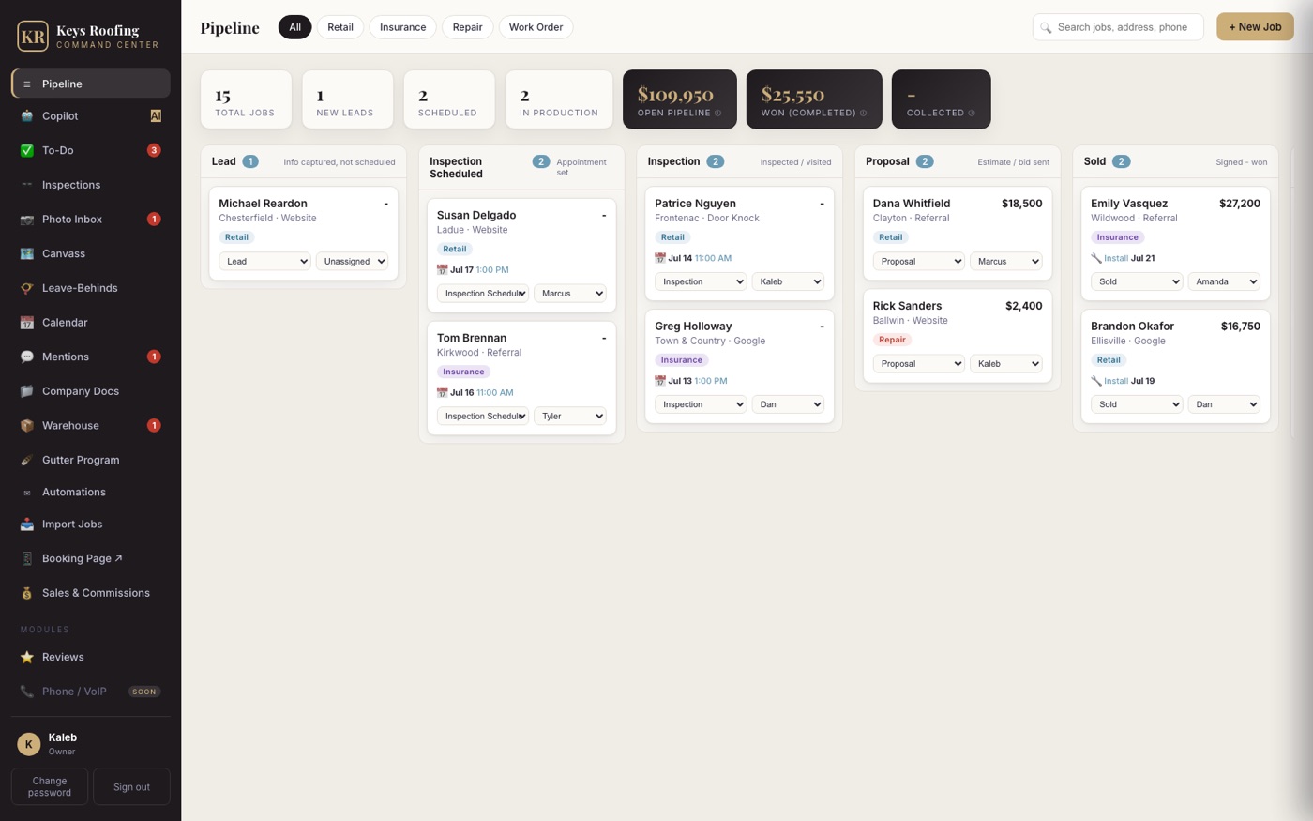Click the job search input field

[1118, 27]
